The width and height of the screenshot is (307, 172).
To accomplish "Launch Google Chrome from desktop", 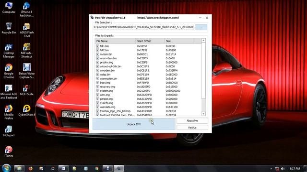I will tap(9, 71).
